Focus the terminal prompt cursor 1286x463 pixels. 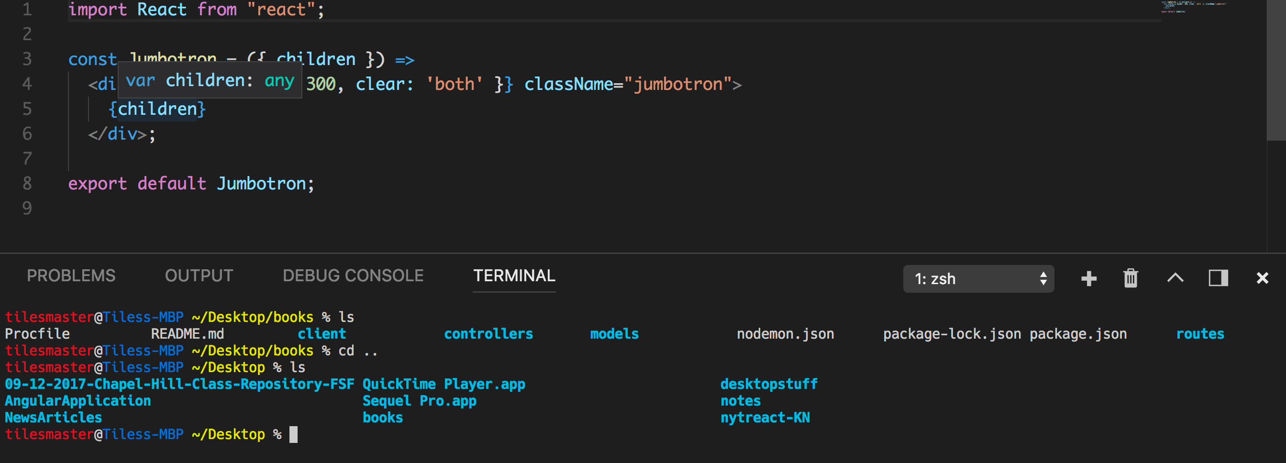[x=294, y=435]
